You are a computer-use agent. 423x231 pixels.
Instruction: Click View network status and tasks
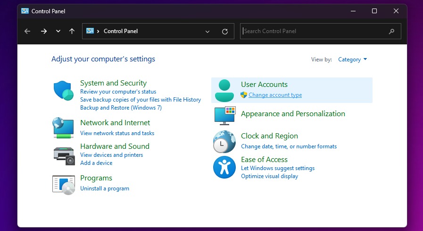click(117, 133)
